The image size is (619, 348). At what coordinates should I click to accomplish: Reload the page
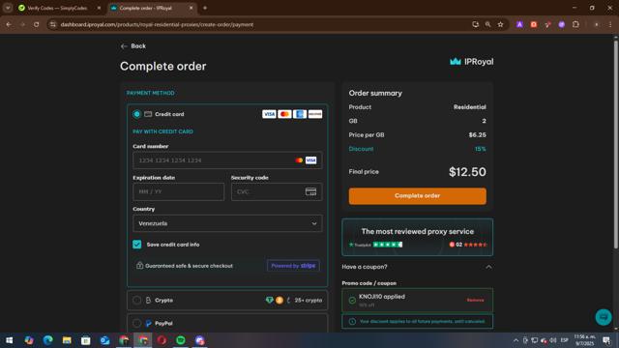click(37, 24)
